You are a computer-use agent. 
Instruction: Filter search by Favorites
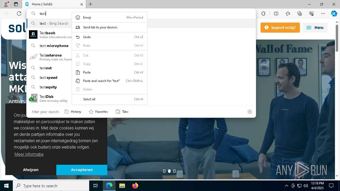98,112
